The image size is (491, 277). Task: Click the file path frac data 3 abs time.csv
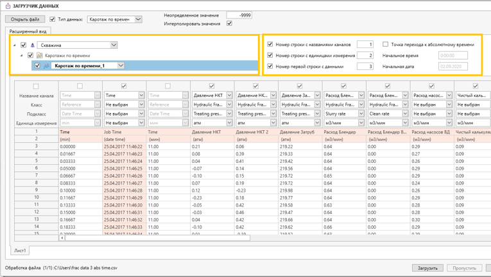click(x=86, y=268)
